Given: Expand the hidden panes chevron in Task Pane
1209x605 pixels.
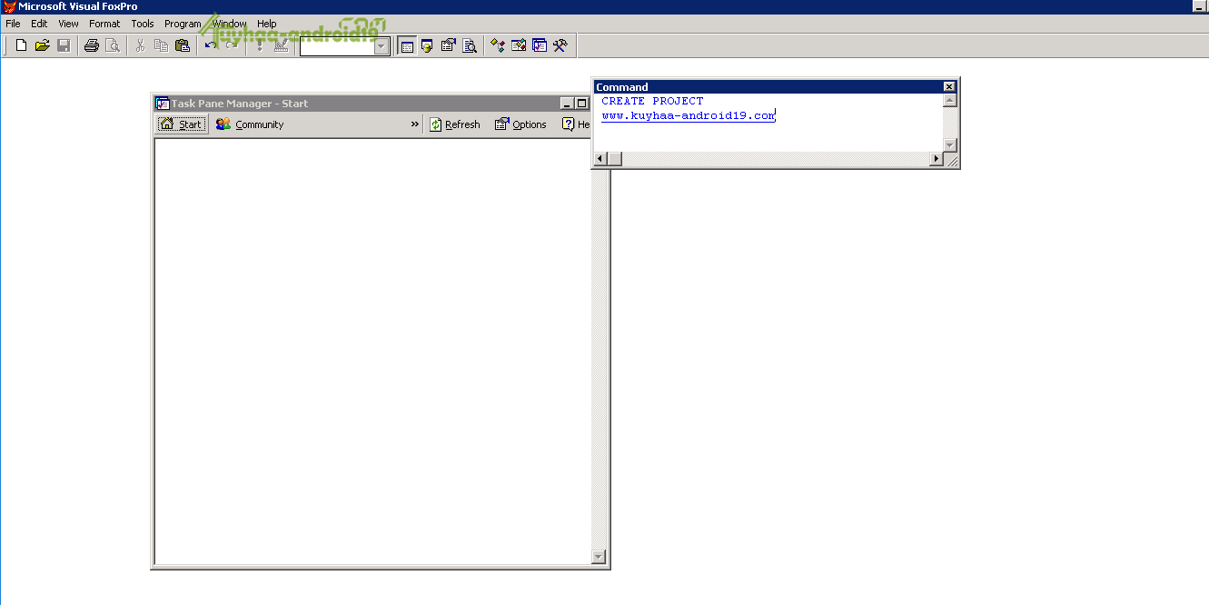Looking at the screenshot, I should pos(415,124).
